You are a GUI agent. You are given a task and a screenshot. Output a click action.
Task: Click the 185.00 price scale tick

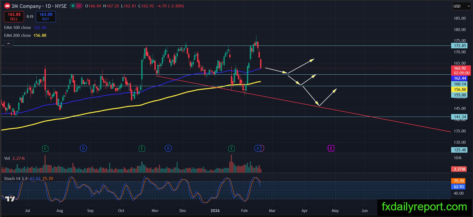[x=460, y=18]
